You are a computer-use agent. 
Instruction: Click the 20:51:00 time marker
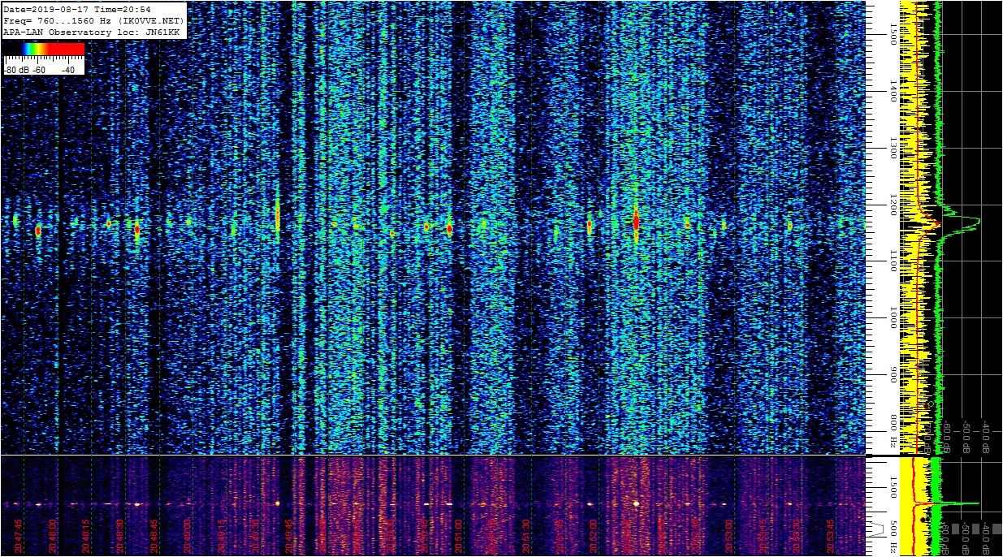tap(459, 537)
